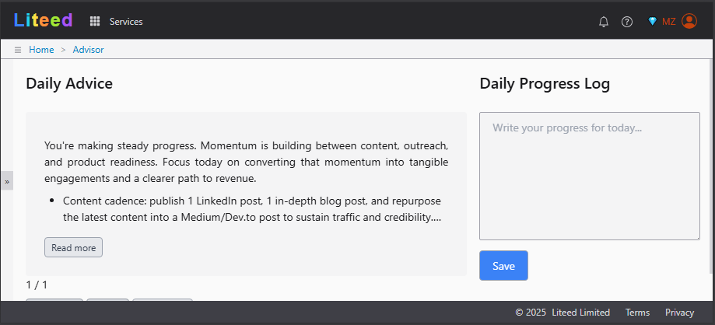Save the daily progress log
Image resolution: width=715 pixels, height=325 pixels.
tap(503, 266)
